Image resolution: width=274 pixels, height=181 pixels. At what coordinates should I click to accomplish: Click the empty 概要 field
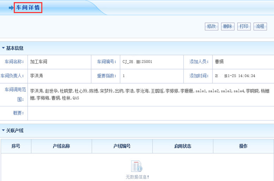pos(151,113)
